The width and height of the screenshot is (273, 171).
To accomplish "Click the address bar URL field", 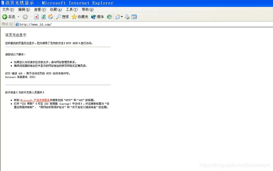I will coord(143,24).
